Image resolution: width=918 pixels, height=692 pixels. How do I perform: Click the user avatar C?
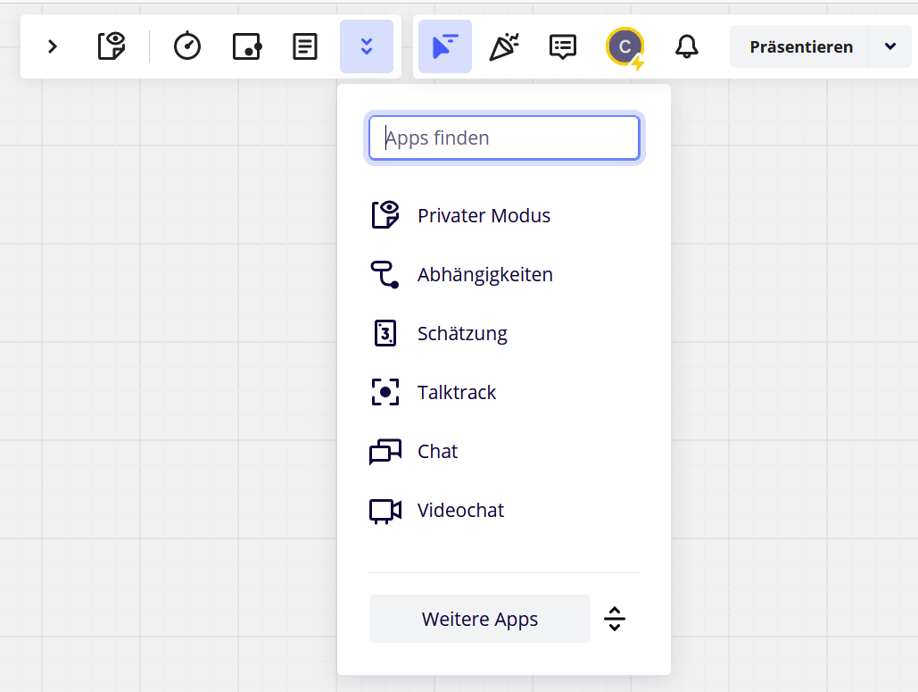click(624, 46)
